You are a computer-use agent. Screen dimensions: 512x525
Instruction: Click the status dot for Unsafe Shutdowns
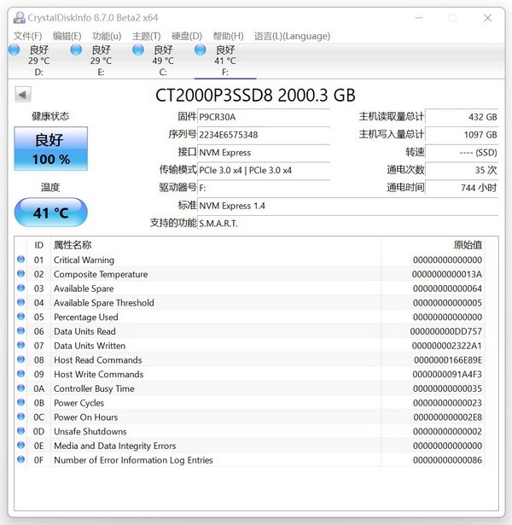click(x=20, y=430)
